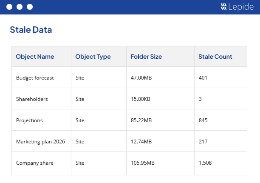This screenshot has height=183, width=260.
Task: Click stale count 1,508
Action: click(x=205, y=163)
